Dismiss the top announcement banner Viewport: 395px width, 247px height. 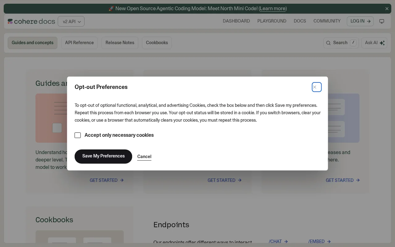[387, 9]
